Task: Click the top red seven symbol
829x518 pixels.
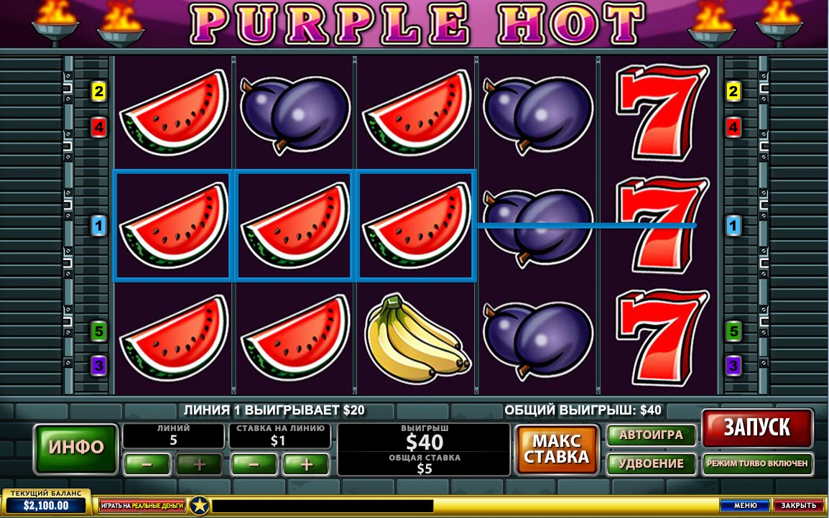Action: tap(662, 113)
